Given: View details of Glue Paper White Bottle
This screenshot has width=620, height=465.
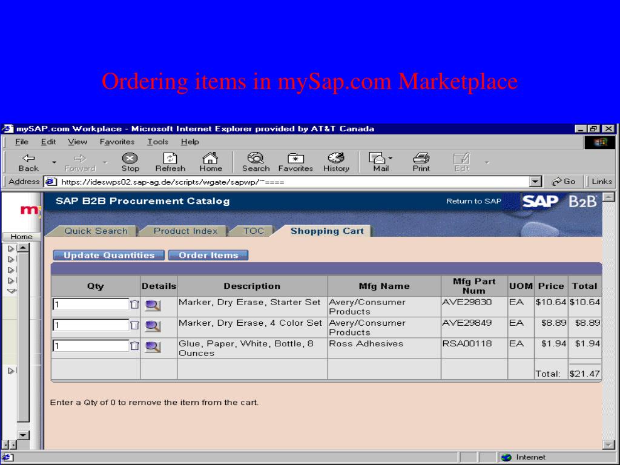Looking at the screenshot, I should click(x=153, y=347).
